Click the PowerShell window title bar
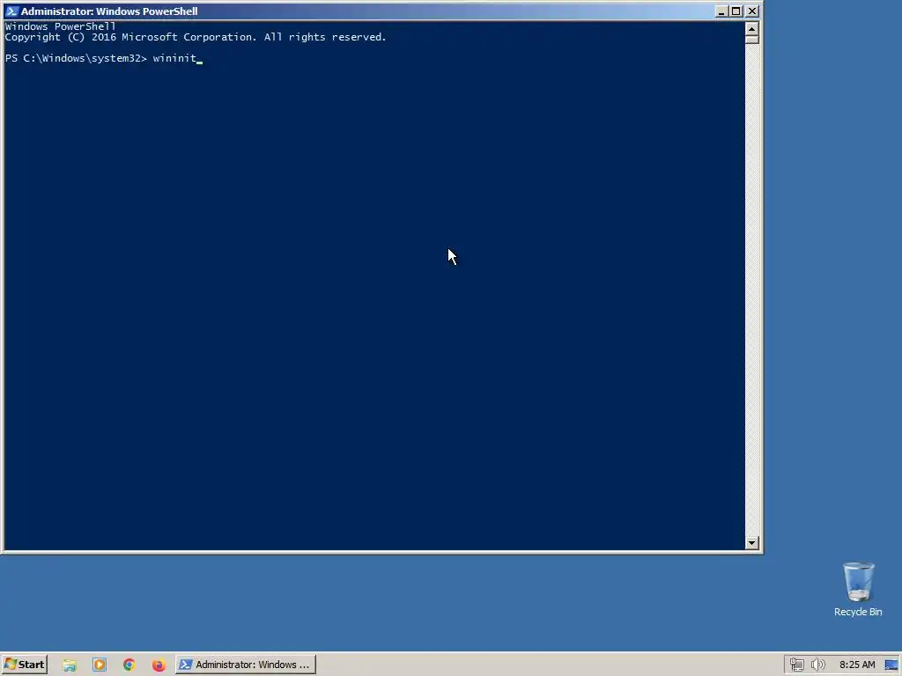 (368, 11)
